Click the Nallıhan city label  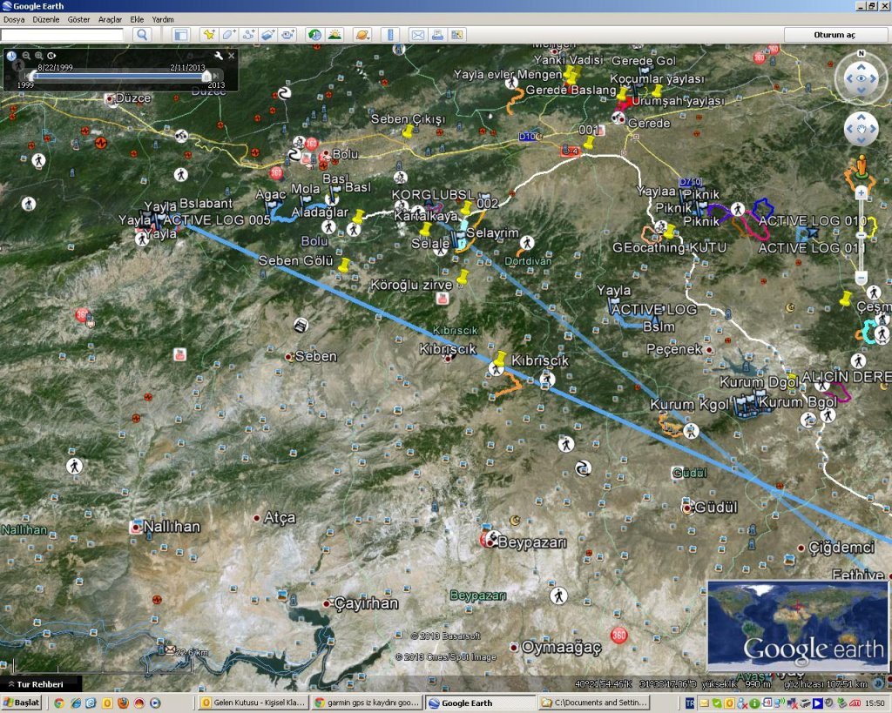coord(172,527)
